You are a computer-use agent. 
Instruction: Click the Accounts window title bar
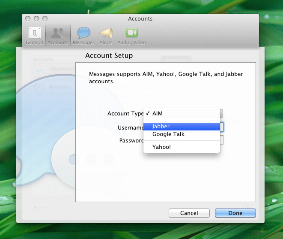tap(140, 18)
